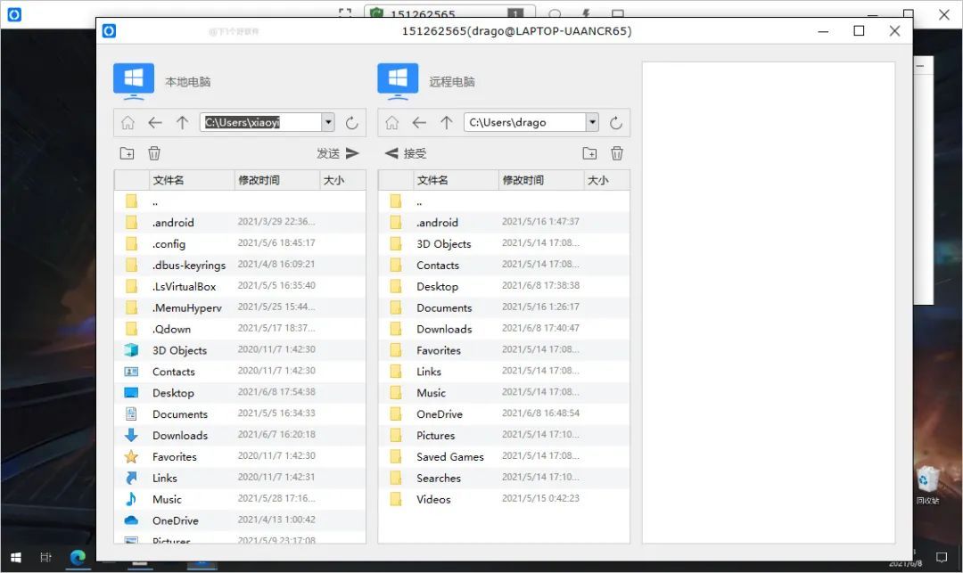This screenshot has height=573, width=963.
Task: Go up one folder in the local panel
Action: pyautogui.click(x=182, y=123)
